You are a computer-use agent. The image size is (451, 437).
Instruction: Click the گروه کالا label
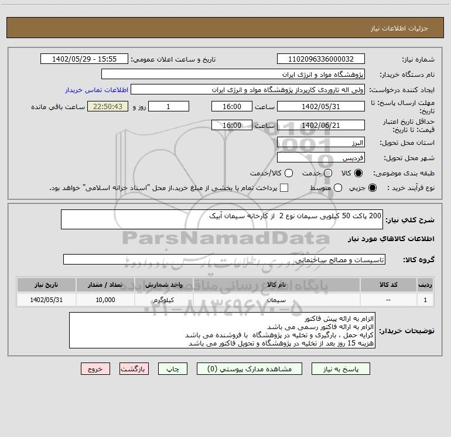coord(419,260)
